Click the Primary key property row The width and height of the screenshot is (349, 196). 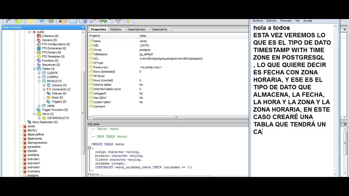click(169, 67)
